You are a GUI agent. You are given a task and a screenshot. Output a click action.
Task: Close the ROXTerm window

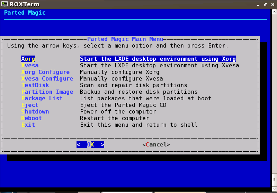273,5
